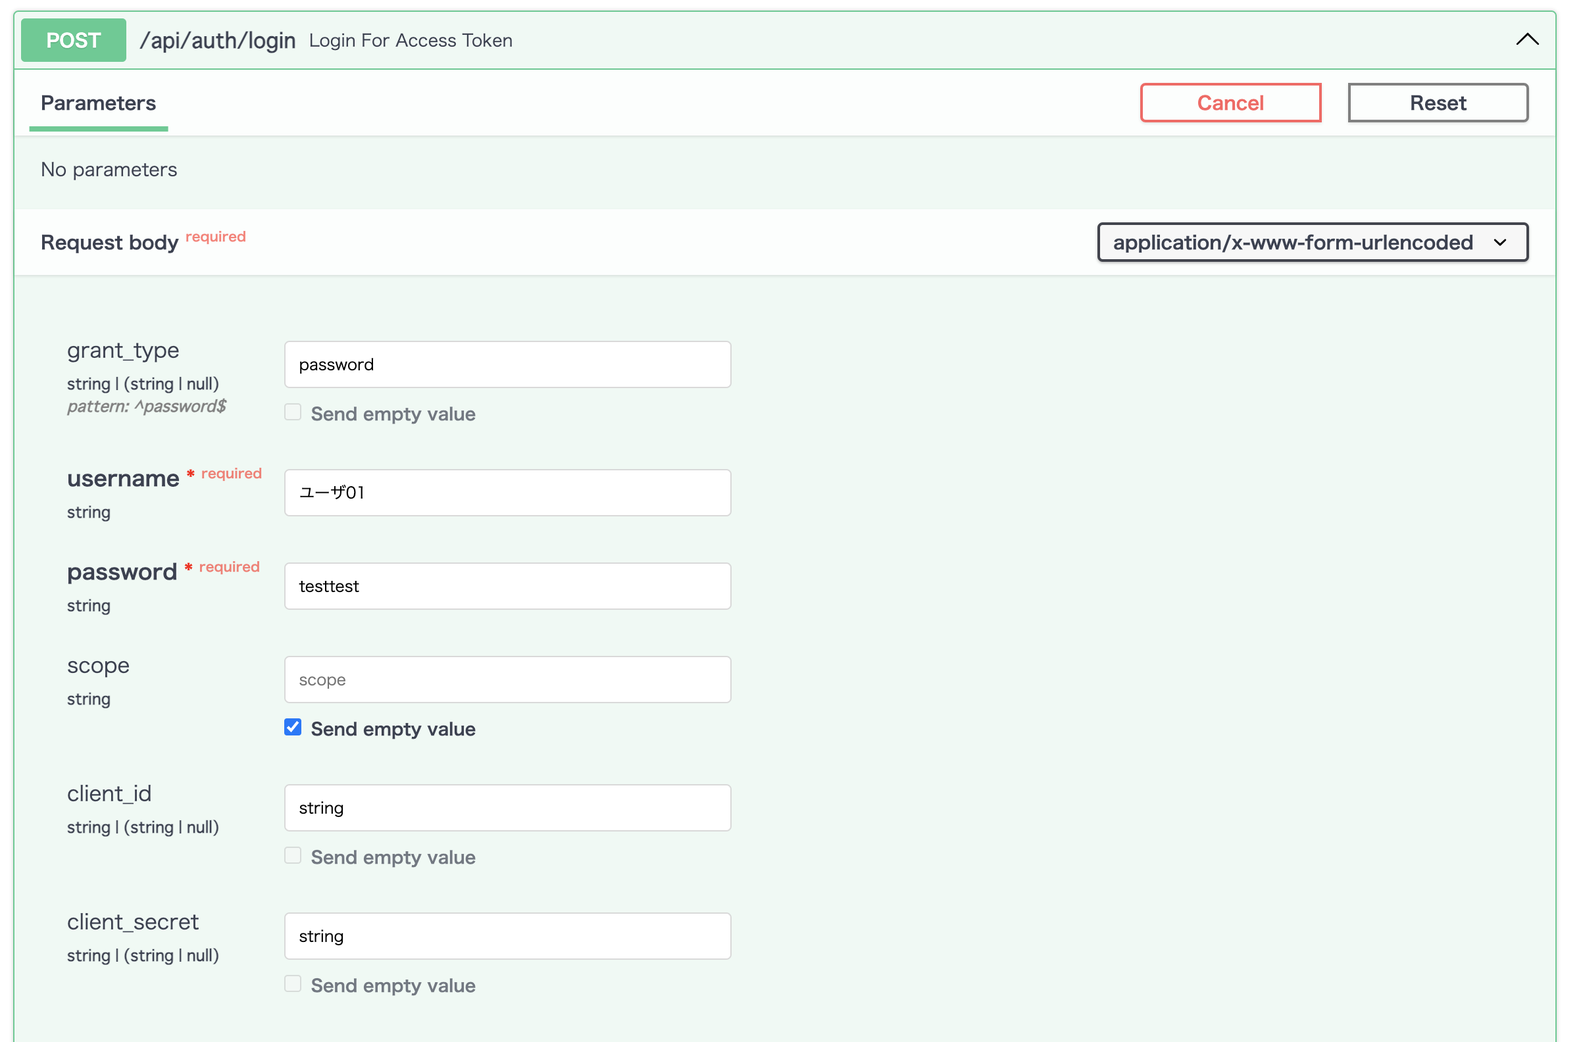Toggle Send empty value under grant_type
1583x1042 pixels.
pyautogui.click(x=293, y=413)
